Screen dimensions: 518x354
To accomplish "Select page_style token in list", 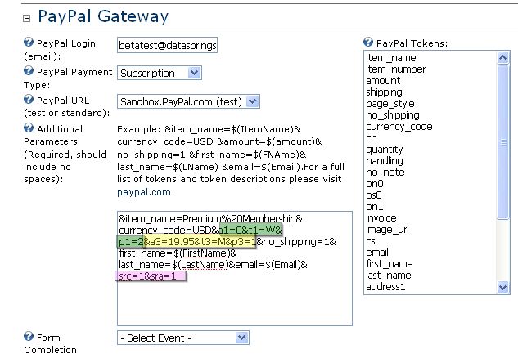I will tap(390, 104).
